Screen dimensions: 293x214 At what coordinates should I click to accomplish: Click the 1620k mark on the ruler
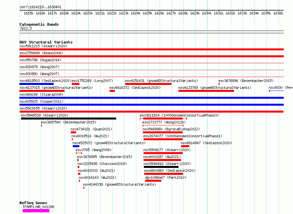coord(88,13)
